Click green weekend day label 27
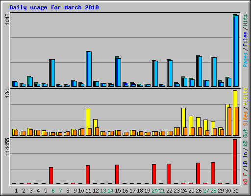 206,191
